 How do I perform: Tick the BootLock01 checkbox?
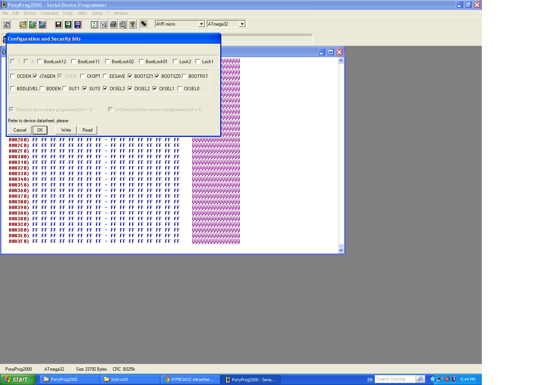[x=141, y=61]
